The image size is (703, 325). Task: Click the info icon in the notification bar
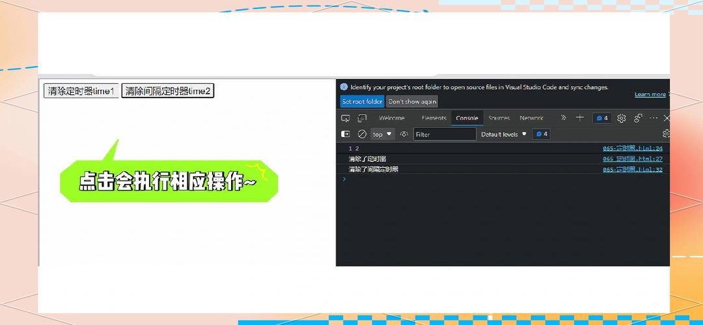(x=344, y=87)
